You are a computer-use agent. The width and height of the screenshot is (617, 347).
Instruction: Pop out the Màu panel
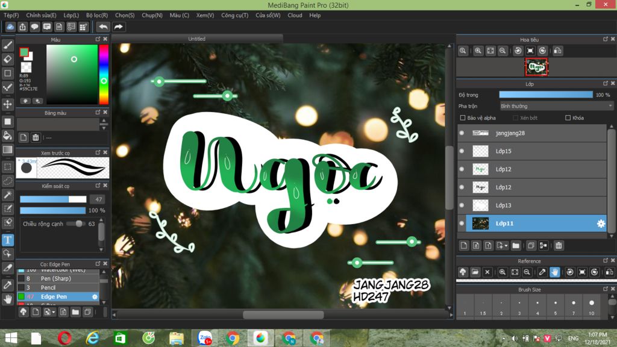(98, 39)
